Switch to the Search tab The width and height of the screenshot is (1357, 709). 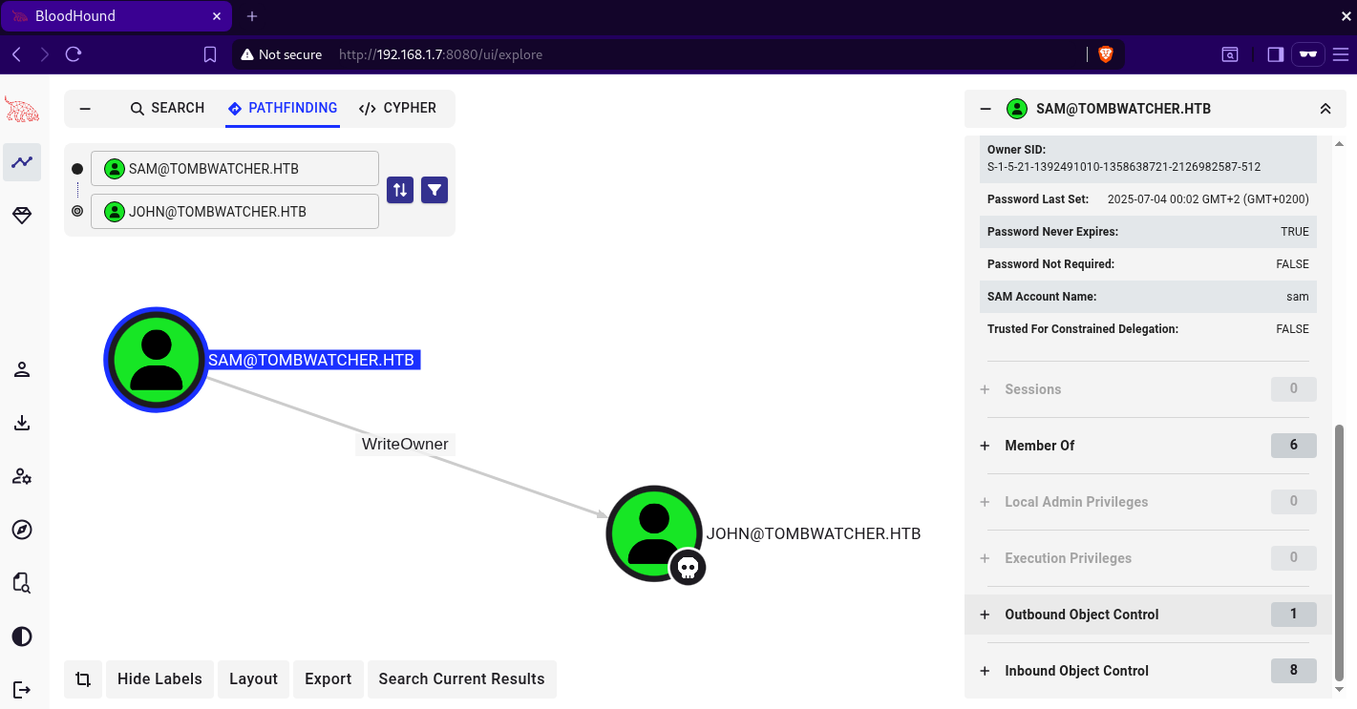click(167, 108)
